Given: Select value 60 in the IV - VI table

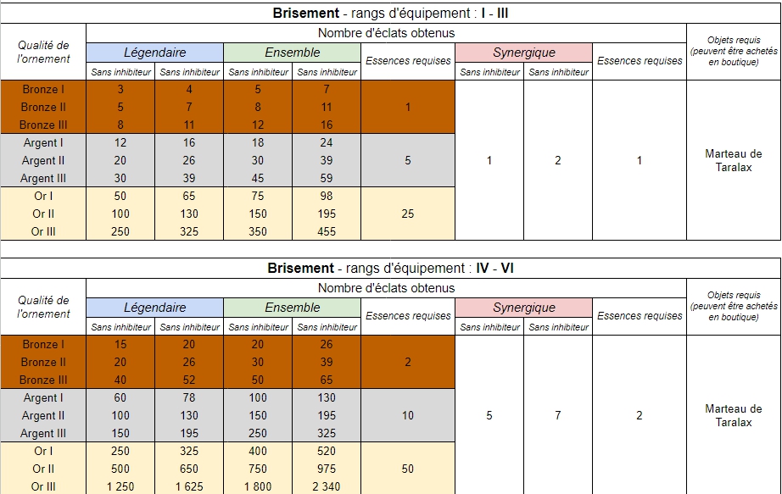Looking at the screenshot, I should point(120,397).
